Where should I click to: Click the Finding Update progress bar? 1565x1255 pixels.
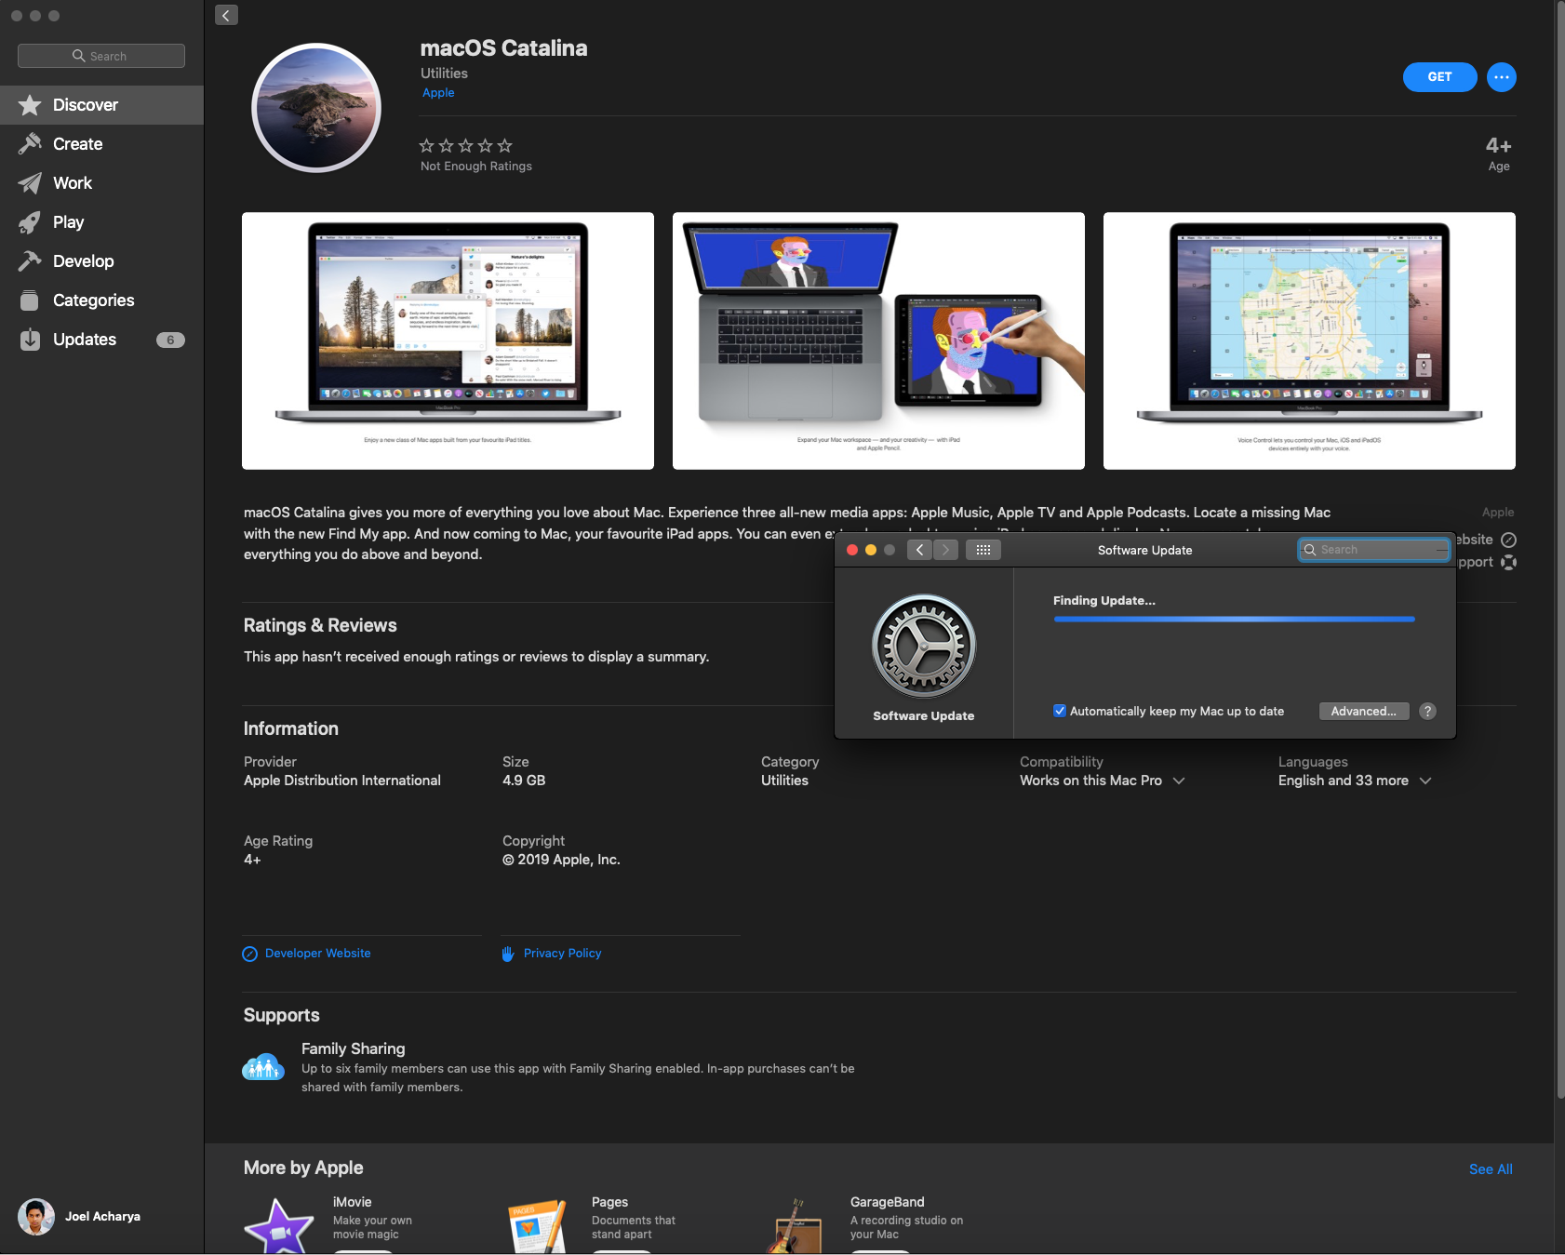(x=1234, y=620)
